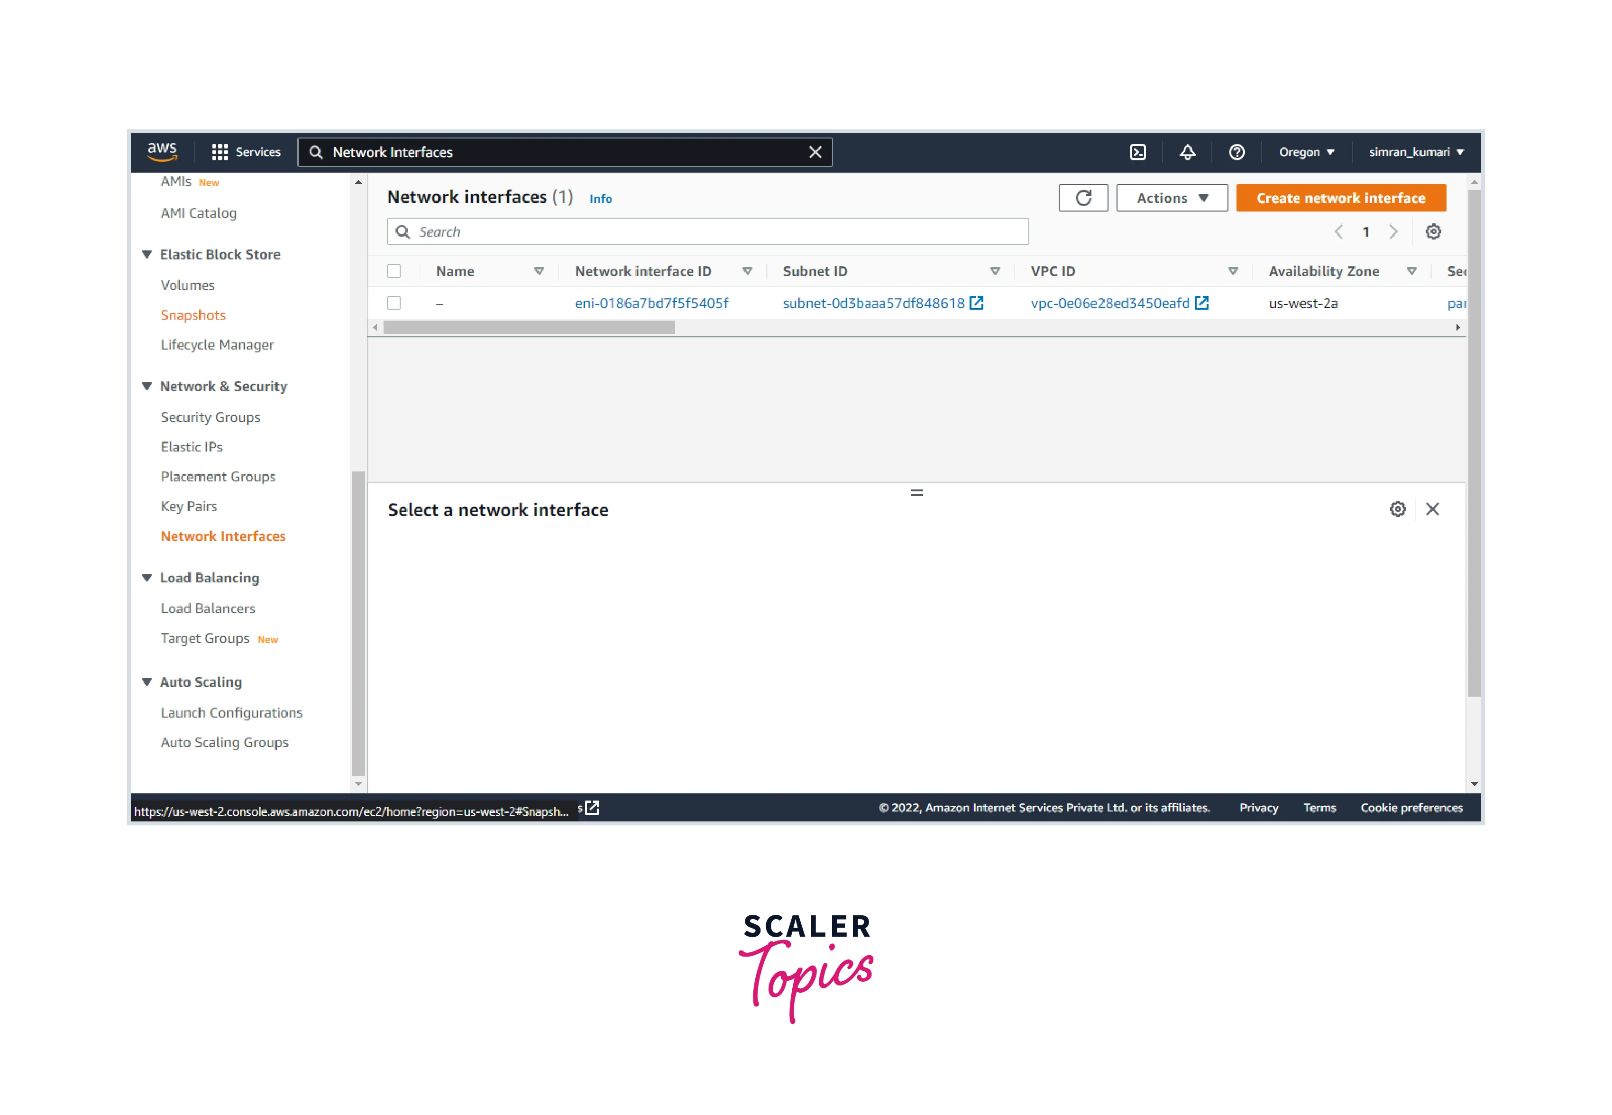This screenshot has height=1115, width=1612.
Task: Open the Oregon region dropdown
Action: [x=1306, y=152]
